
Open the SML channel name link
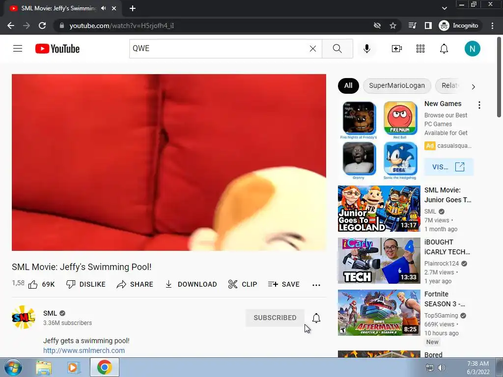click(x=50, y=313)
